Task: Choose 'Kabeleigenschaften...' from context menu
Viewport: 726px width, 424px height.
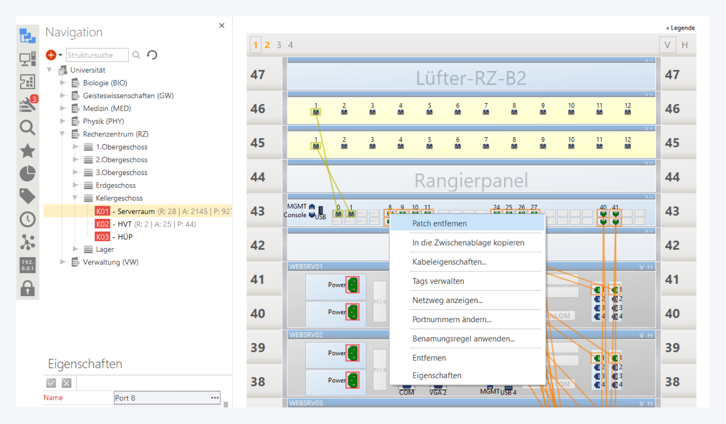Action: [449, 262]
